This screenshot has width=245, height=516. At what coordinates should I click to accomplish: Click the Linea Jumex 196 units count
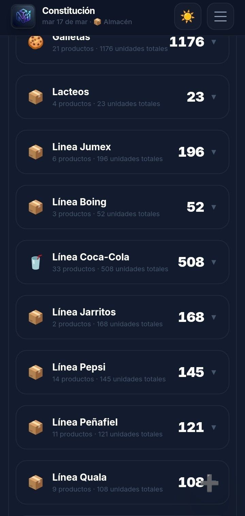pyautogui.click(x=191, y=152)
